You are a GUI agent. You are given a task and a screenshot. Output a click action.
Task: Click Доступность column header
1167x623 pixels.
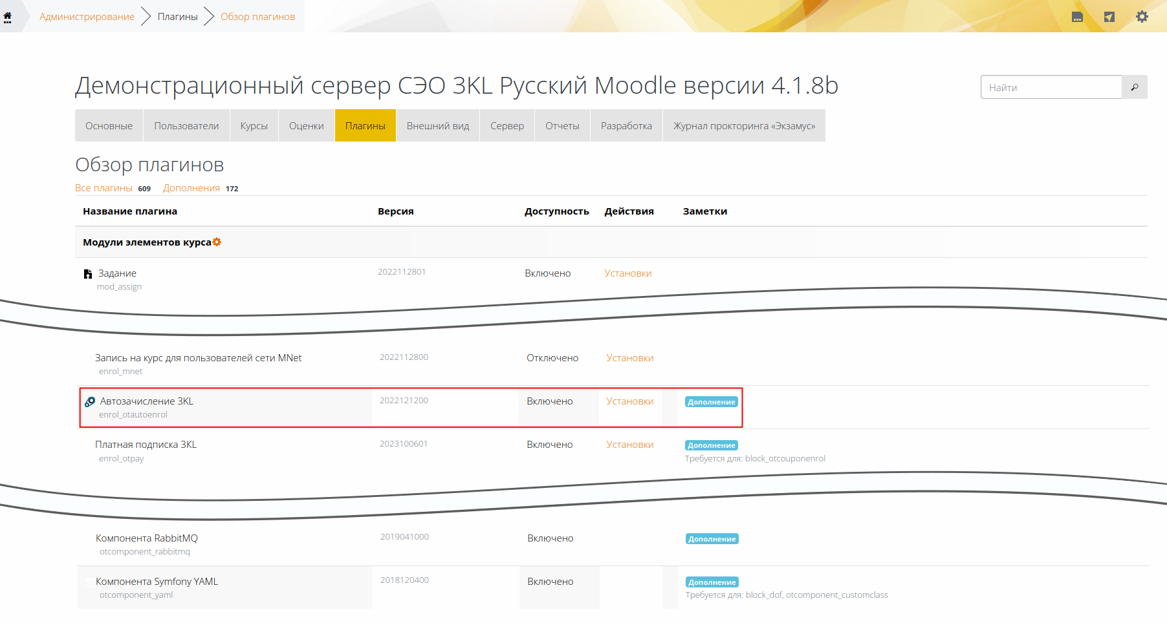point(557,211)
